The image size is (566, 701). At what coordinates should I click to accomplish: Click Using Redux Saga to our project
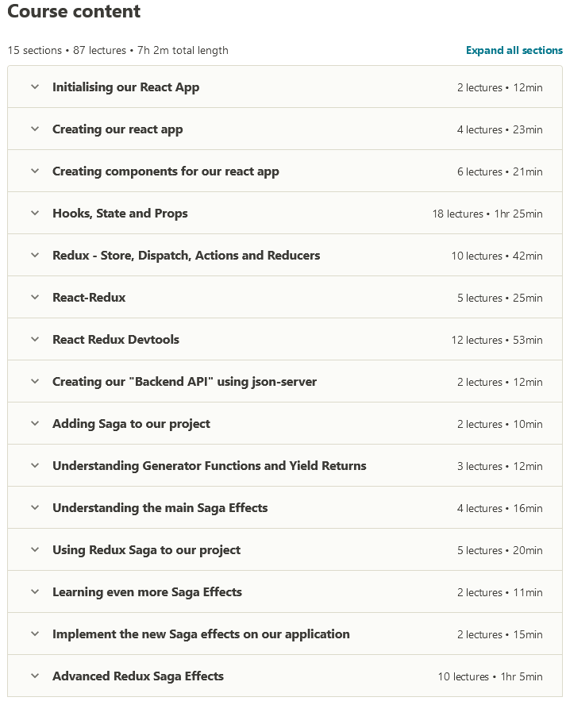pyautogui.click(x=146, y=550)
